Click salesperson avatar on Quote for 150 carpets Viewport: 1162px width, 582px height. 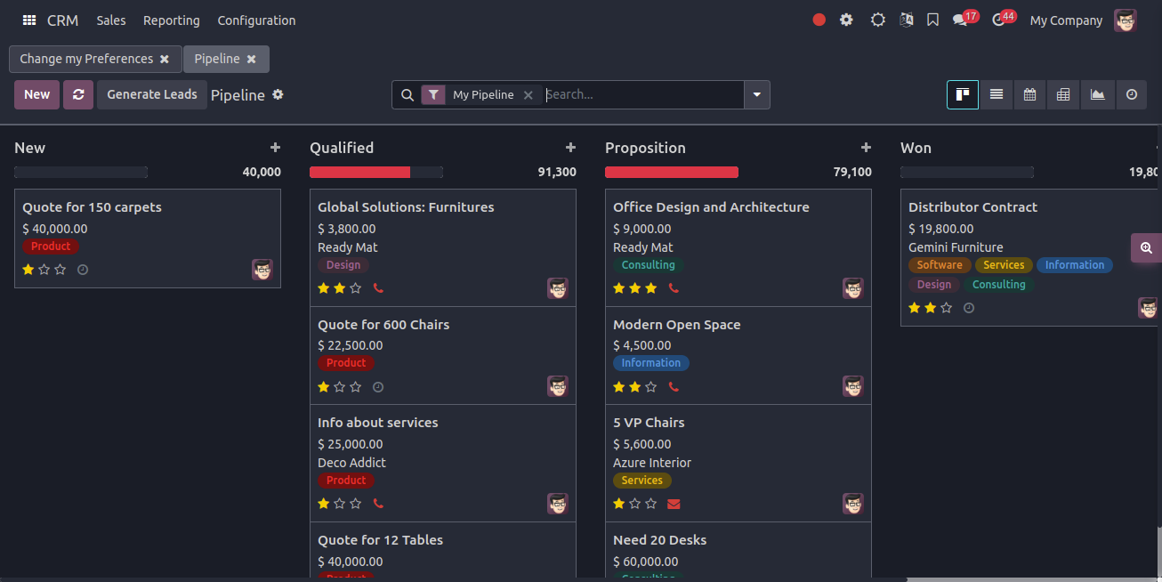(x=262, y=270)
